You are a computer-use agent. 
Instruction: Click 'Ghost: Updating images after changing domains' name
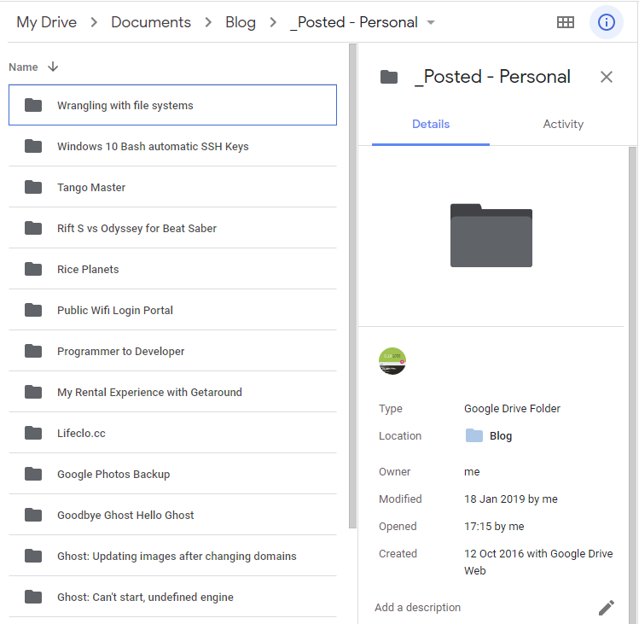point(177,557)
